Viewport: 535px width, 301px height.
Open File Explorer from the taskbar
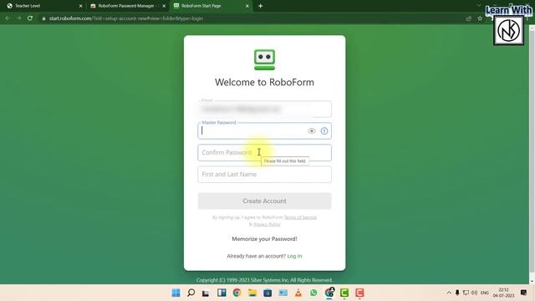click(252, 293)
